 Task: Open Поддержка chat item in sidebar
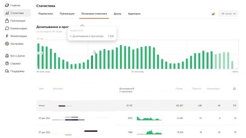pyautogui.click(x=15, y=71)
